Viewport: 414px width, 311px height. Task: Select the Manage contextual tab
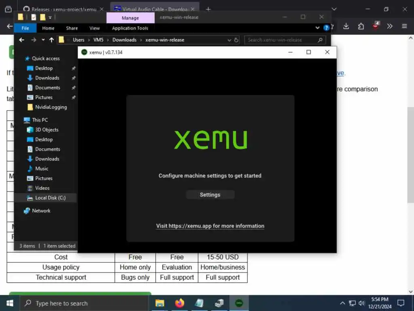131,18
